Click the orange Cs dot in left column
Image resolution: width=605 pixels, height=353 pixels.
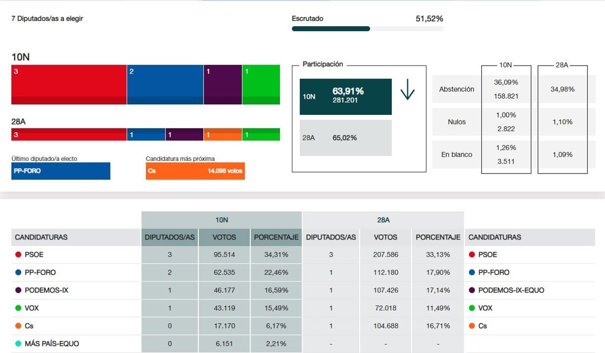18,326
